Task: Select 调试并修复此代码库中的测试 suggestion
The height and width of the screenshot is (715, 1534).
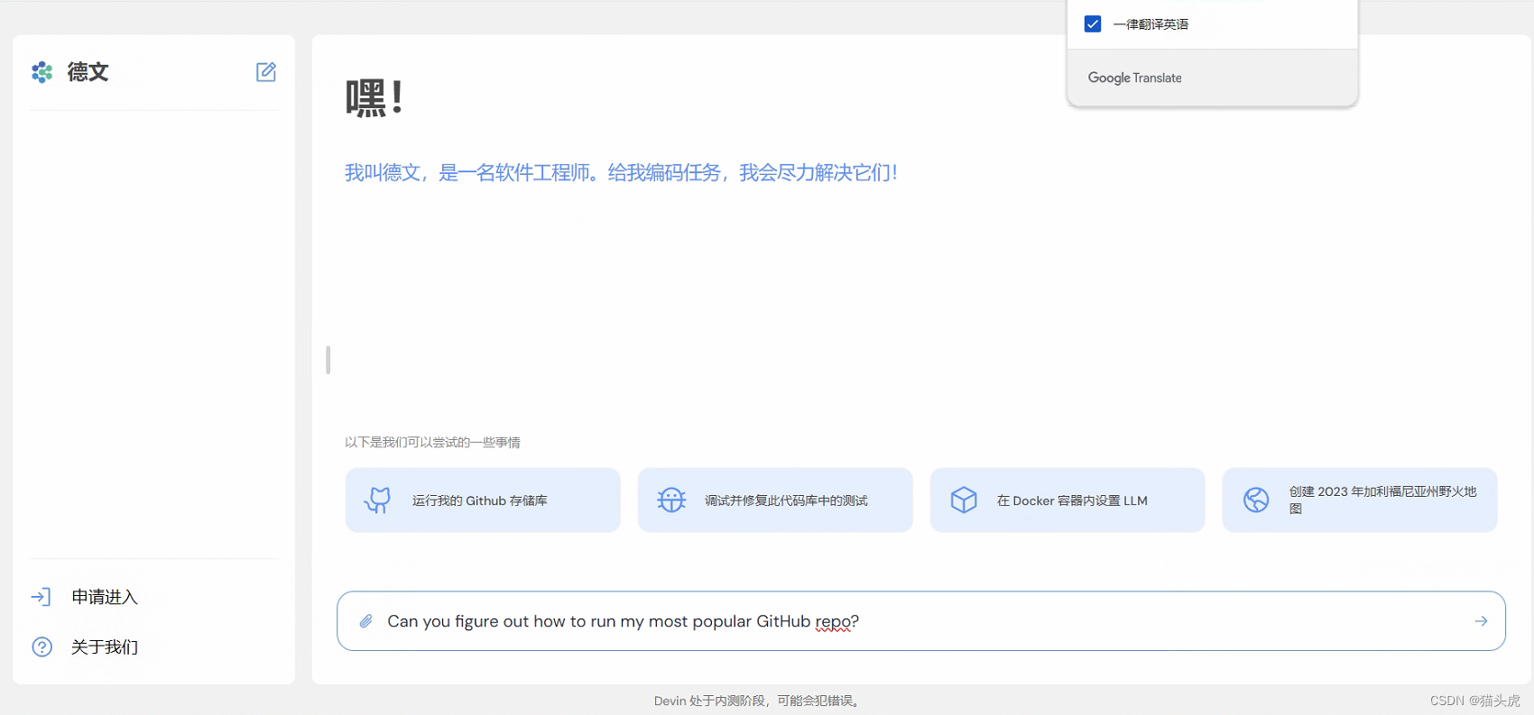Action: pyautogui.click(x=775, y=500)
